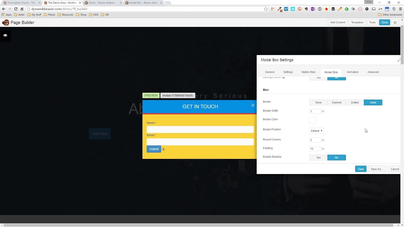Open the Chrome hamburger menu
The width and height of the screenshot is (404, 227).
[400, 9]
